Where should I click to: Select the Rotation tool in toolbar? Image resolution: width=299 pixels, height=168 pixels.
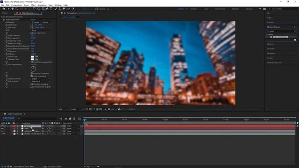point(34,9)
